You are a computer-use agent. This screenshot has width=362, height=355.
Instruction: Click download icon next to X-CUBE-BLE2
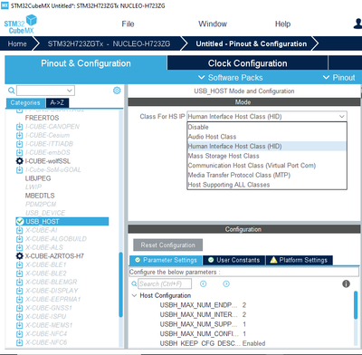[19, 273]
